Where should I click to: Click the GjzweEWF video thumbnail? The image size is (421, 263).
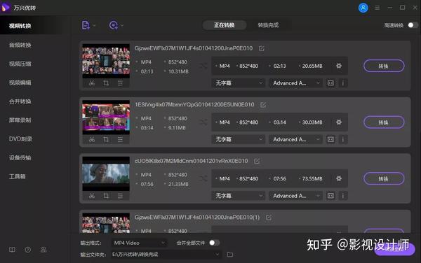point(106,61)
